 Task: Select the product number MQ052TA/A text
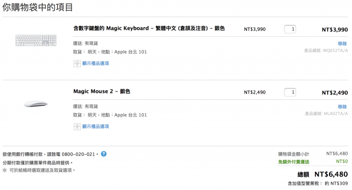[335, 50]
